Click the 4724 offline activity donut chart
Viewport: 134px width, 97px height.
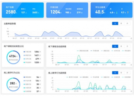13,57
